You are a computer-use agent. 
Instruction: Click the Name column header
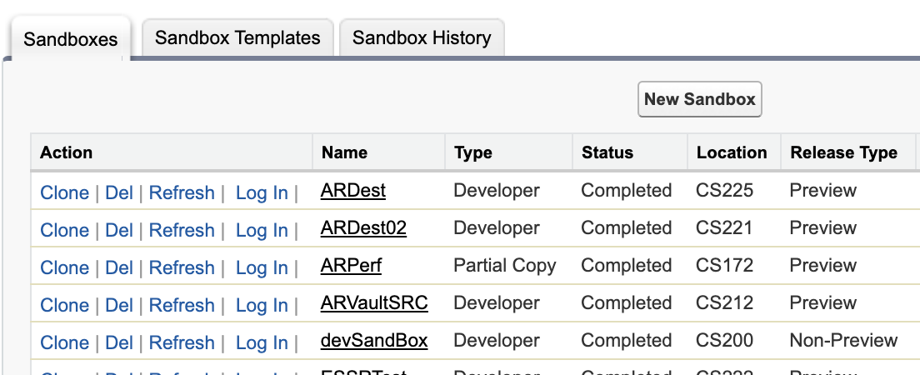tap(344, 152)
